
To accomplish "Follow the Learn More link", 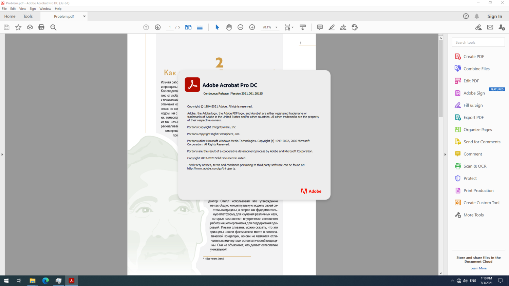I will 478,268.
